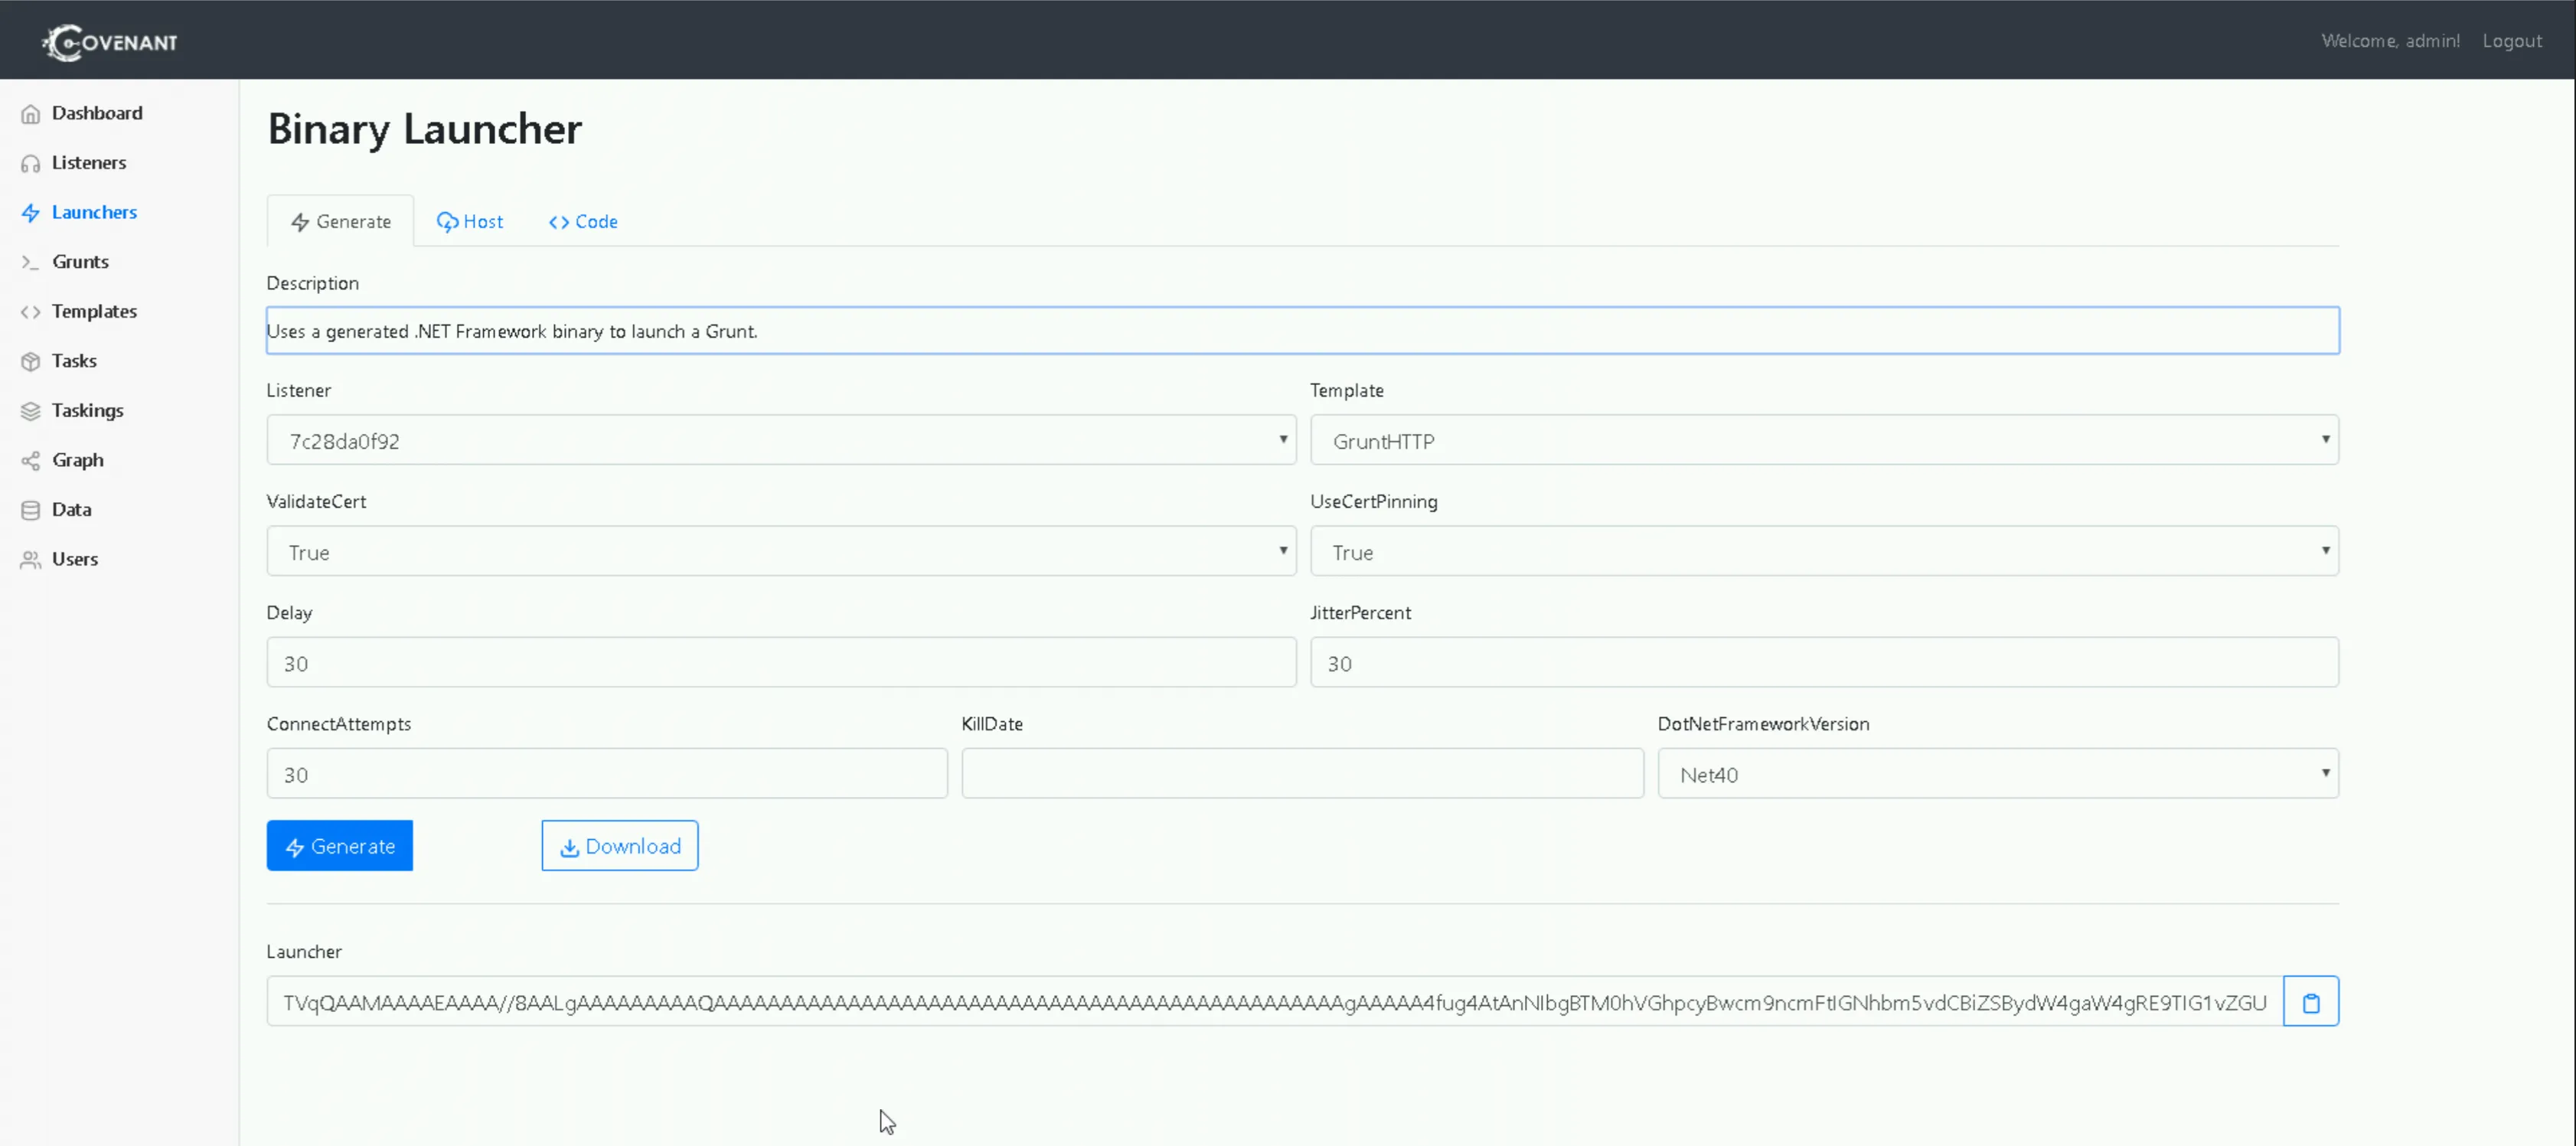2576x1146 pixels.
Task: Click the Binary Launcher heading
Action: click(x=425, y=129)
